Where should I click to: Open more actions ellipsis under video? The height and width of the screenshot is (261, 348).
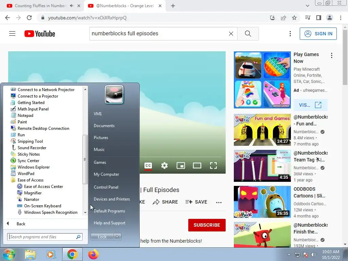pos(219,202)
